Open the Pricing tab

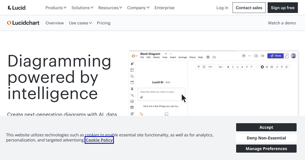click(x=104, y=23)
